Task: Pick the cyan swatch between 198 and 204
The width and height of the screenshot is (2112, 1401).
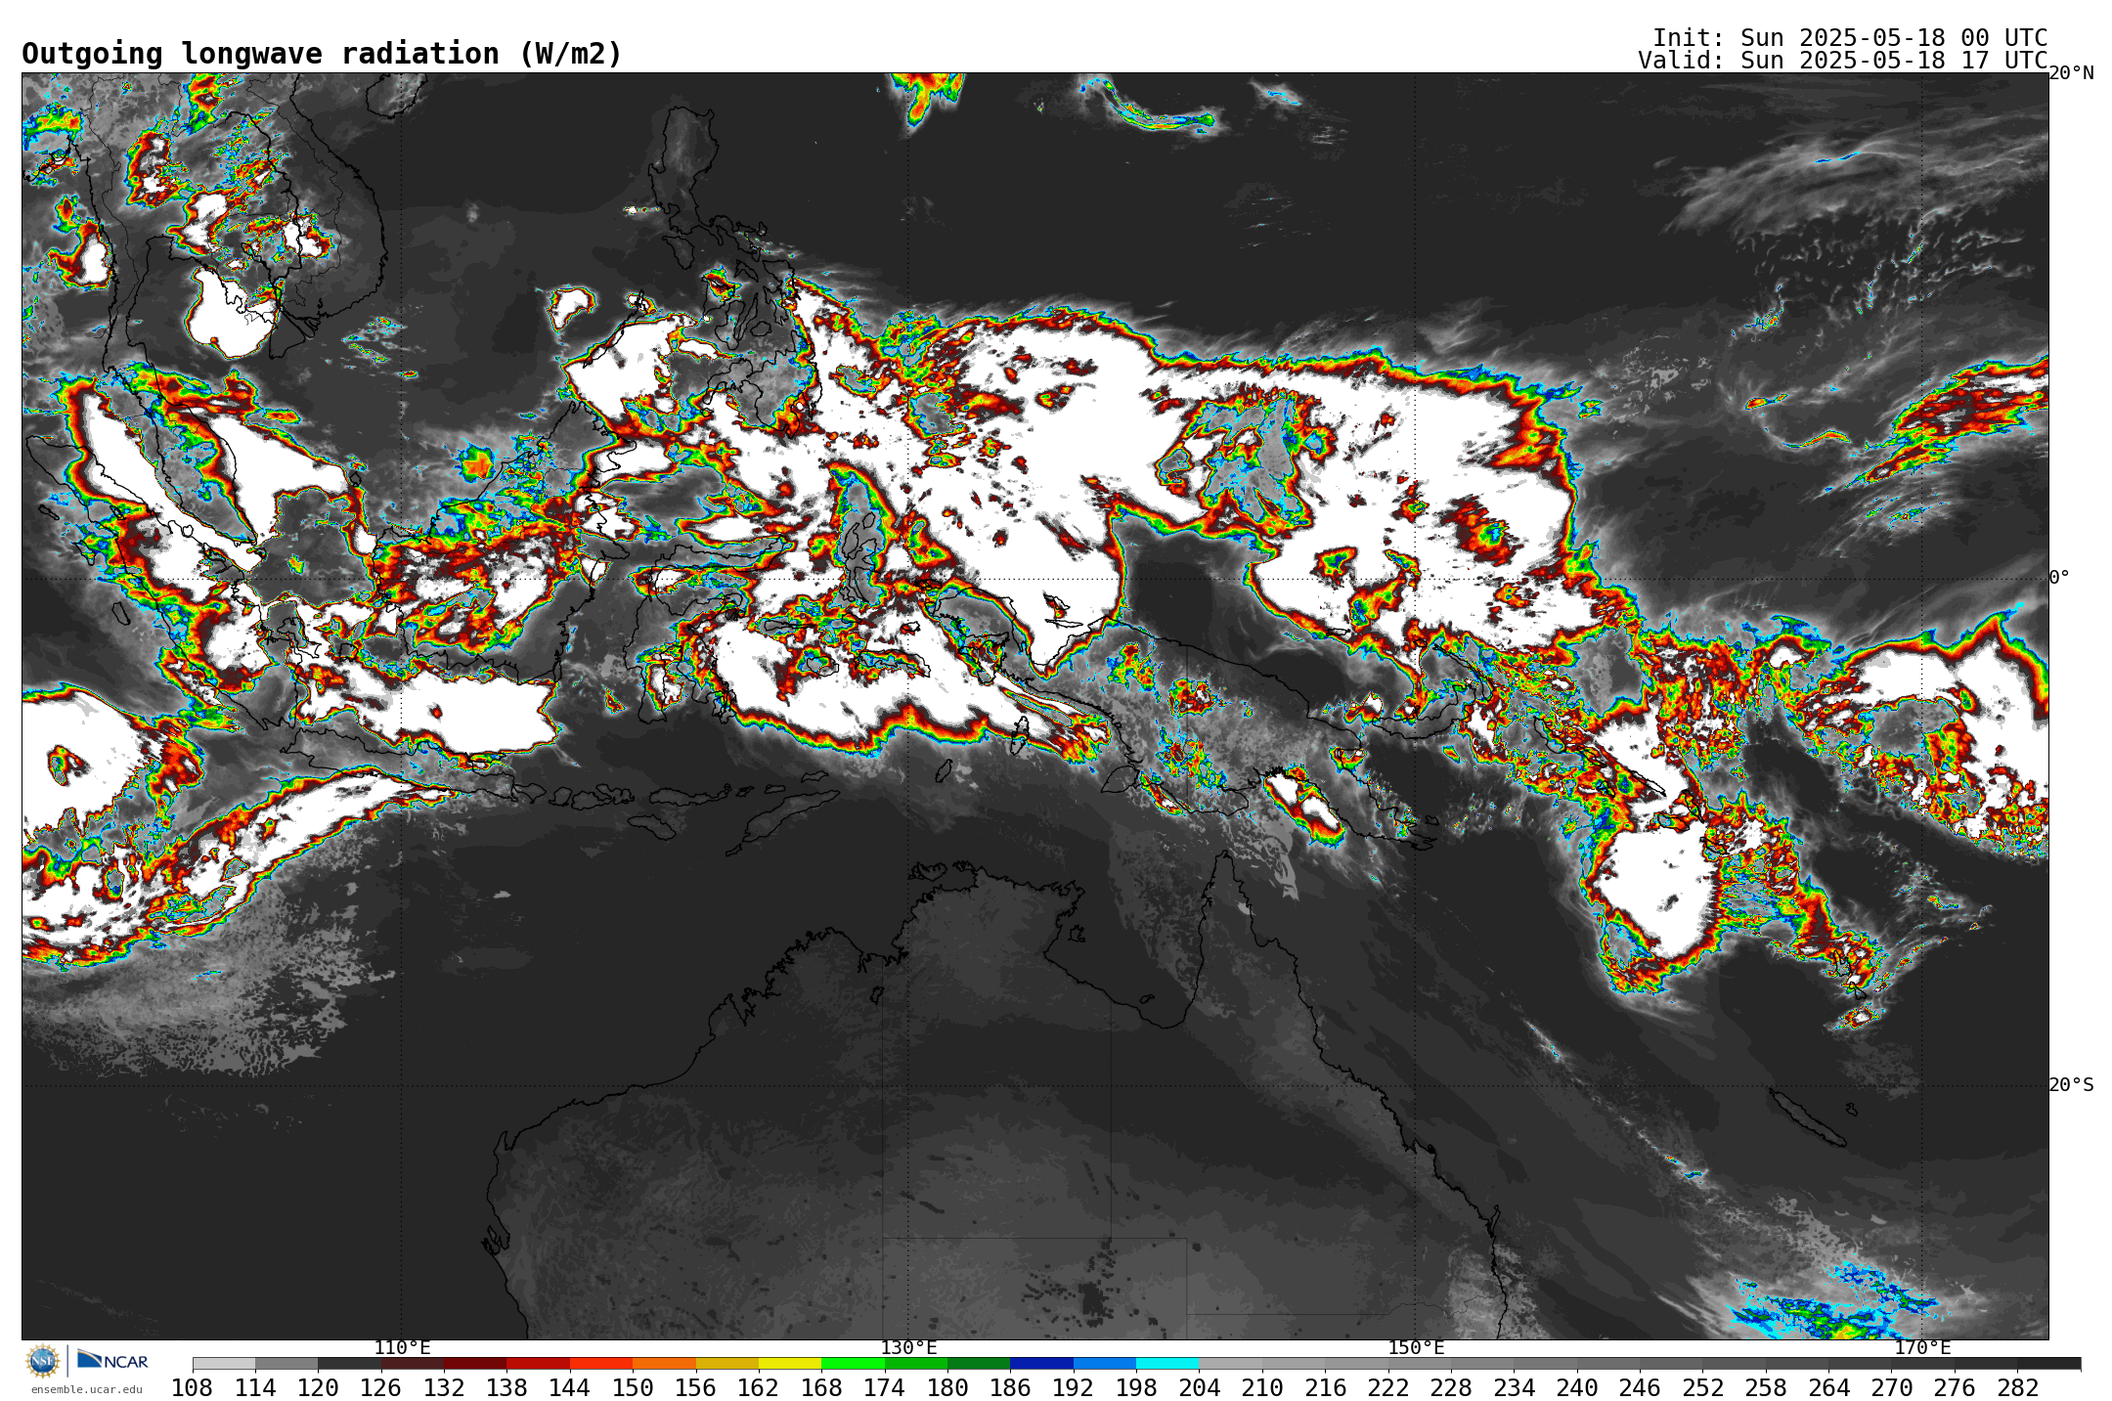Action: [x=1167, y=1364]
